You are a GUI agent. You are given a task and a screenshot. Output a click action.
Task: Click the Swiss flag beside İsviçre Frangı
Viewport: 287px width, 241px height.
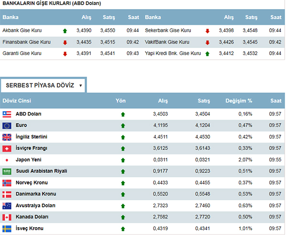pyautogui.click(x=7, y=149)
